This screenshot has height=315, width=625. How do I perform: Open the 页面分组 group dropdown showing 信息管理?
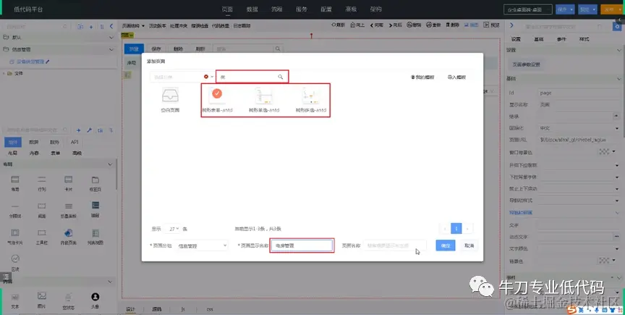pyautogui.click(x=202, y=245)
